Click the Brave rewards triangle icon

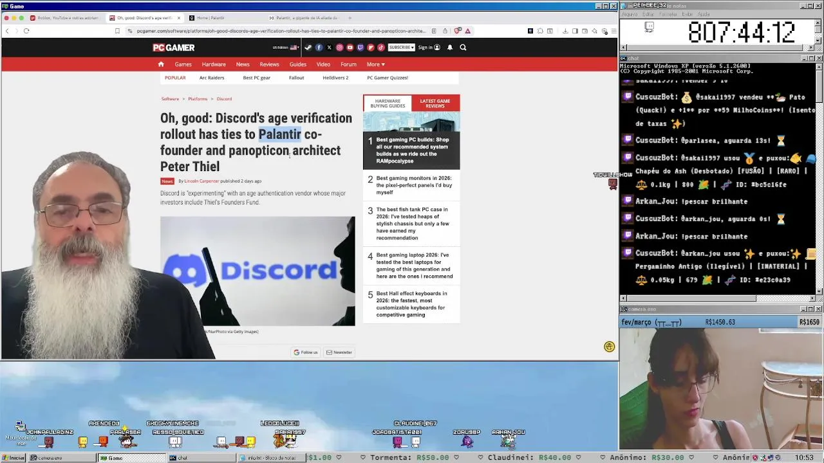point(467,31)
